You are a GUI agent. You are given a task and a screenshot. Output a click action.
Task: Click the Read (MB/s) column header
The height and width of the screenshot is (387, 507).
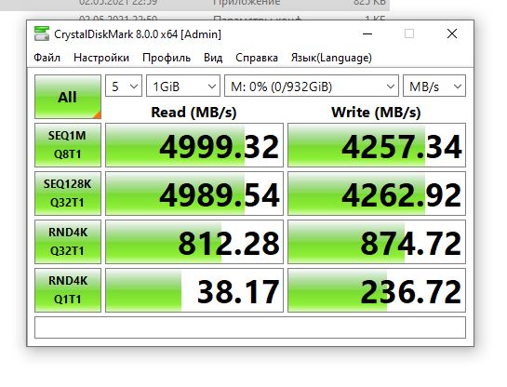click(193, 113)
